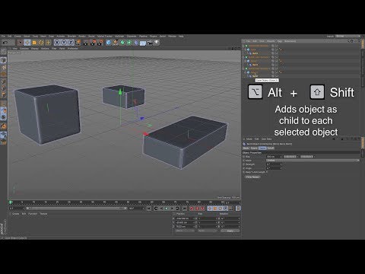The height and width of the screenshot is (274, 365).
Task: Click the Undo arrow in the top toolbar
Action: pyautogui.click(x=5, y=43)
